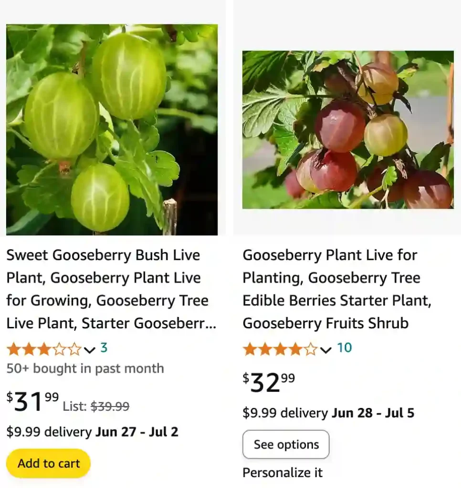Viewport: 461px width, 488px height.
Task: Expand rating chevron beside the 10 reviews count
Action: [x=326, y=350]
